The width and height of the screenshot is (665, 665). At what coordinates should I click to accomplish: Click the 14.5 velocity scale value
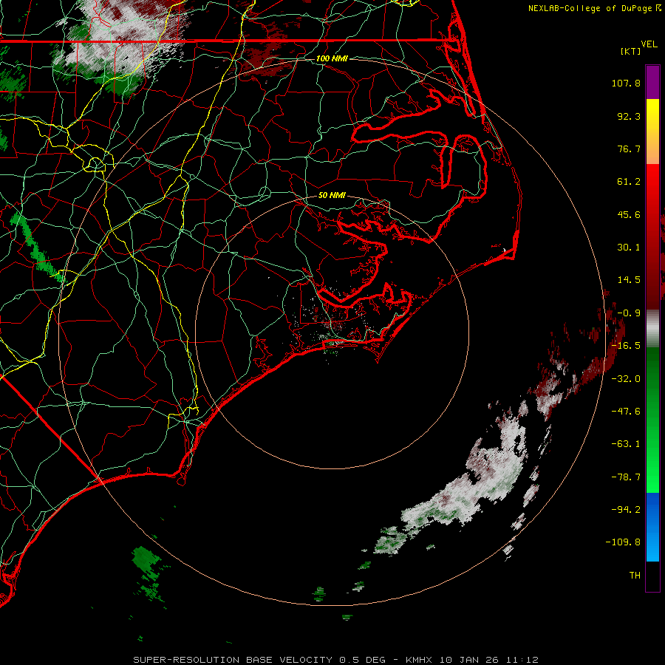pos(629,280)
